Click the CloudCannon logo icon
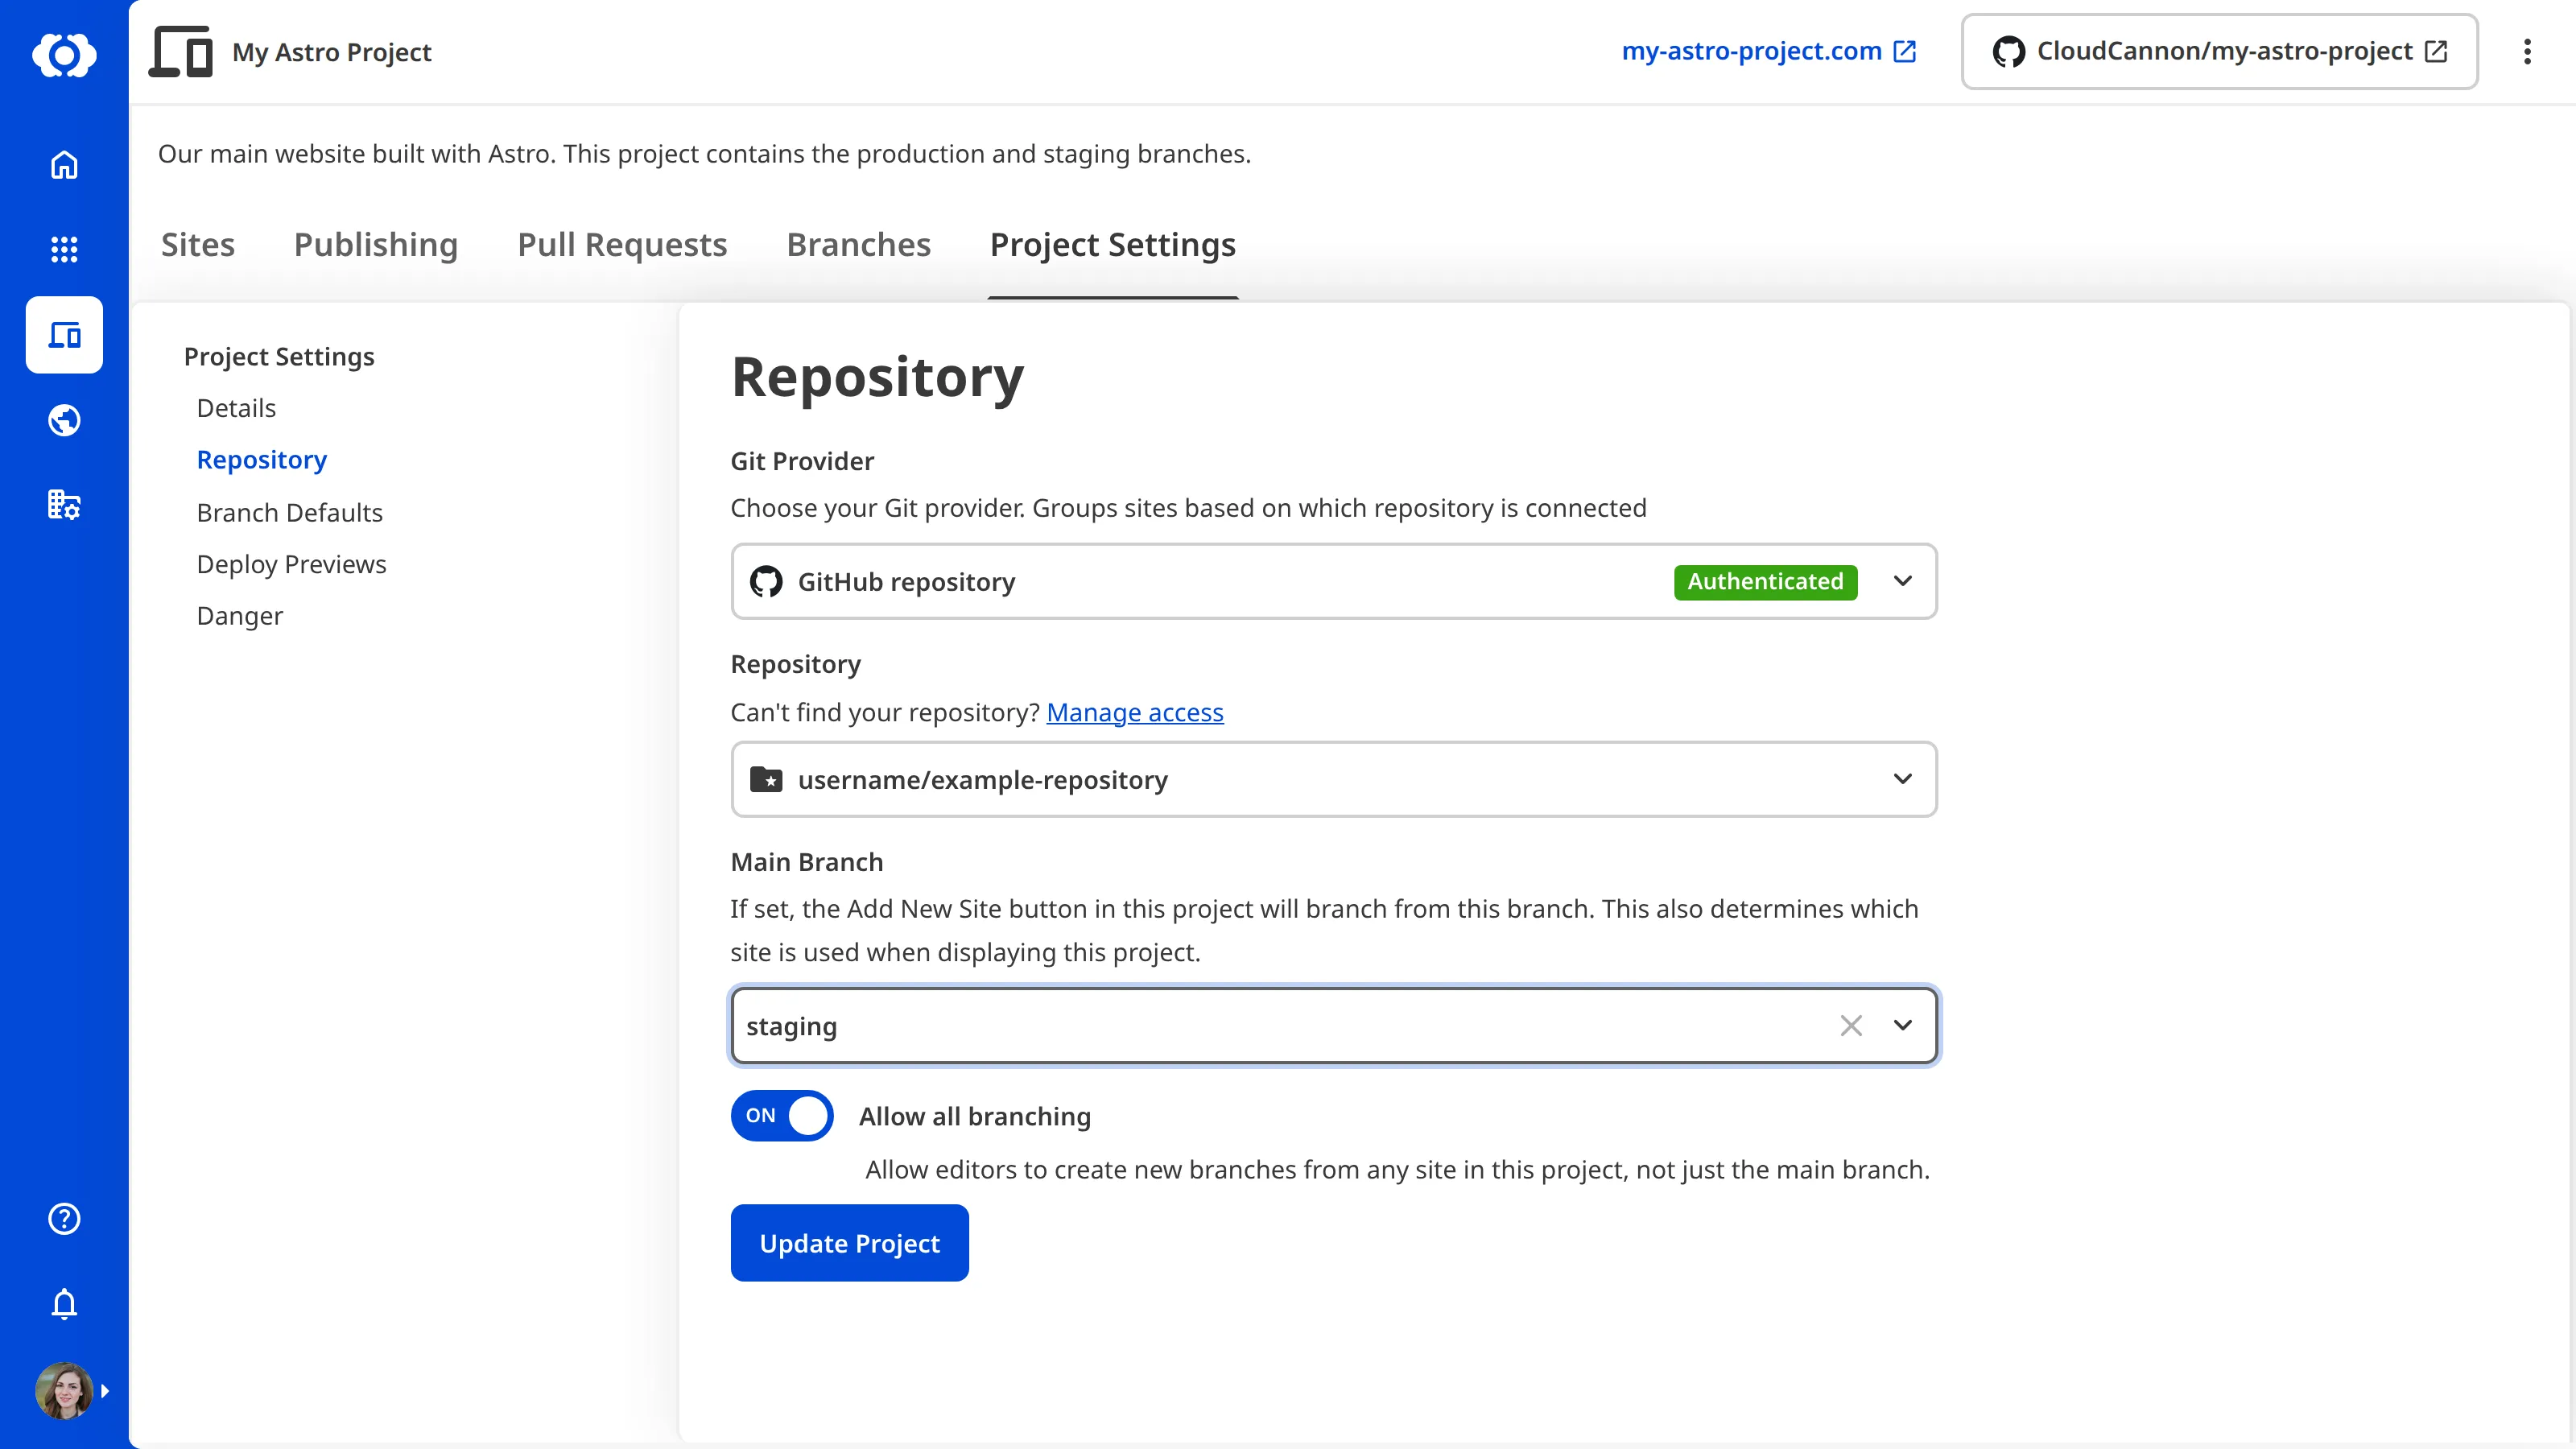This screenshot has height=1449, width=2576. (64, 54)
